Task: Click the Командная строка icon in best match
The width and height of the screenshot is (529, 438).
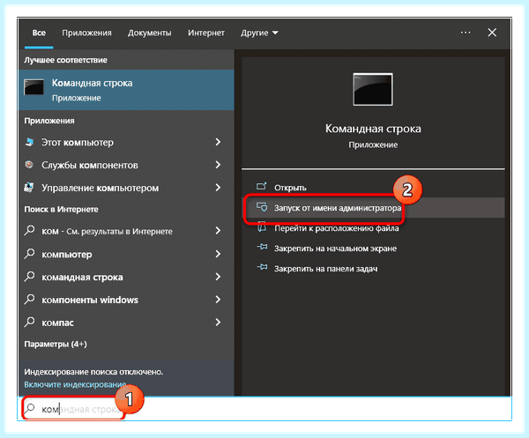Action: [34, 87]
